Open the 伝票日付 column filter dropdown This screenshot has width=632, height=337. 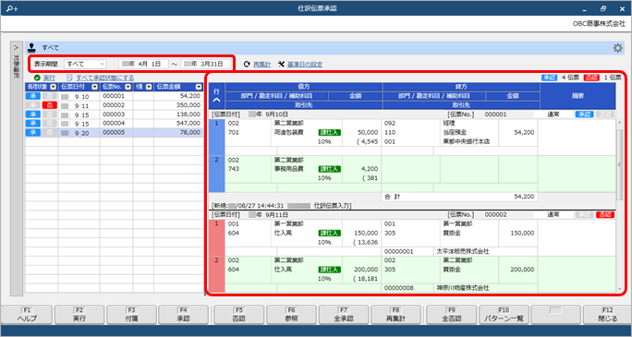[x=95, y=87]
